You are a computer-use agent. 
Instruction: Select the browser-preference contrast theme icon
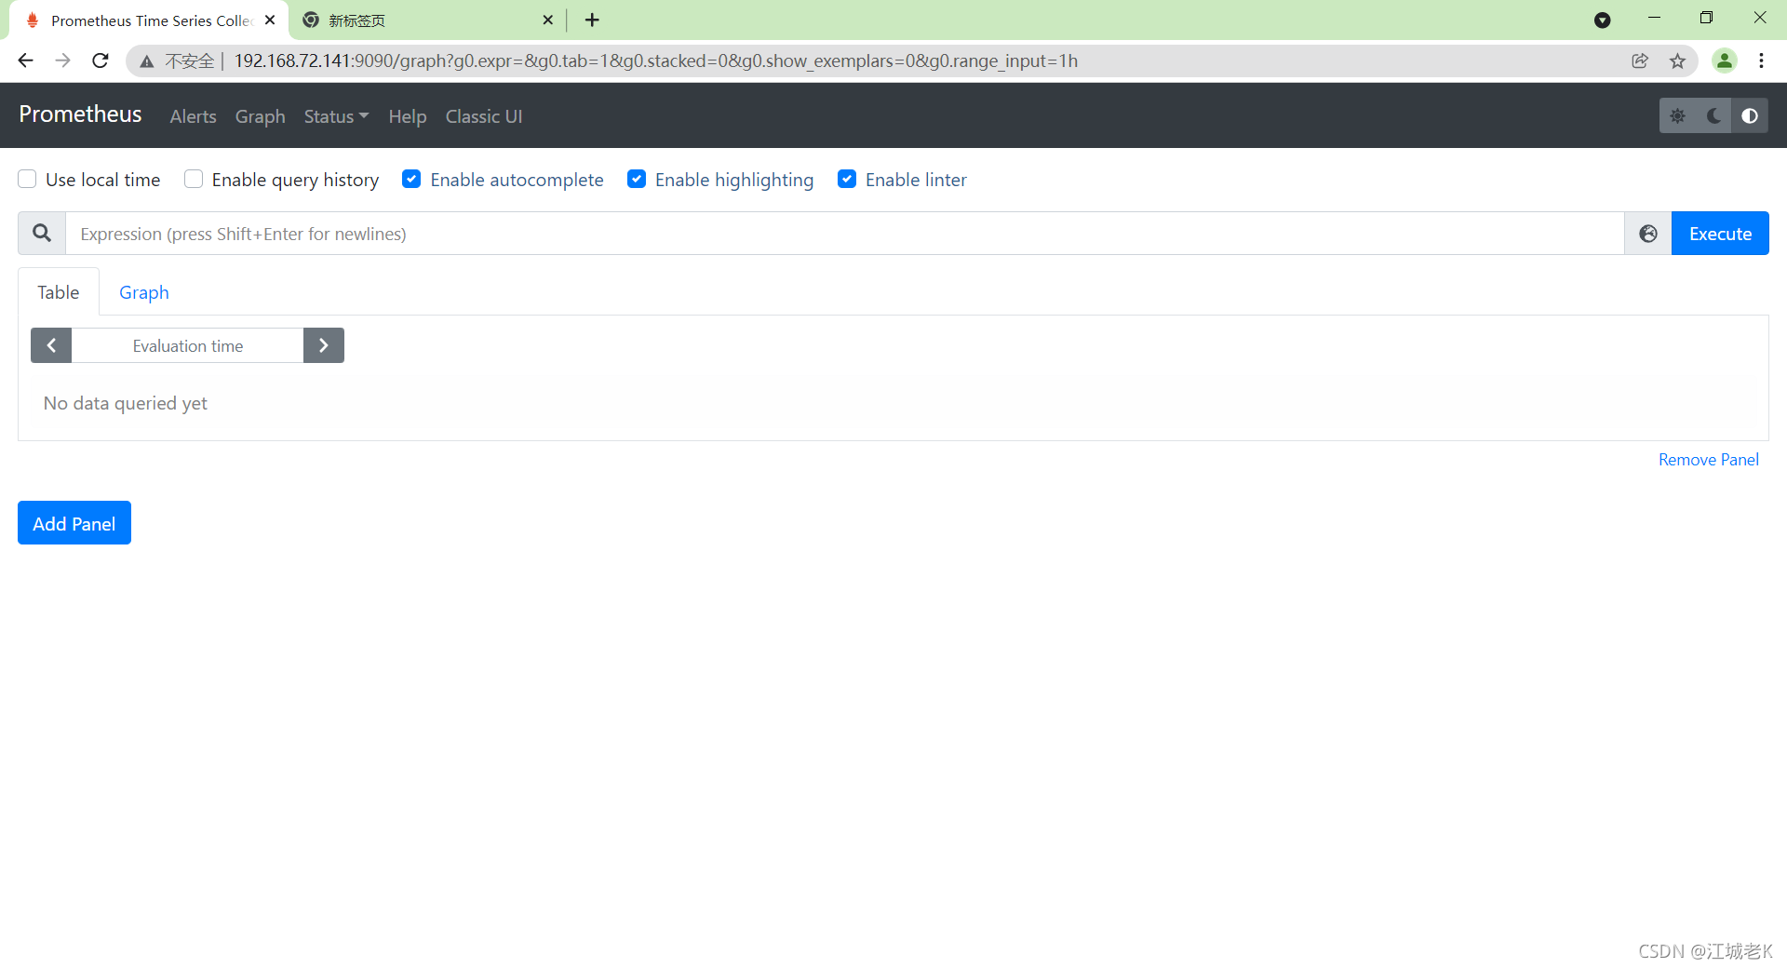coord(1750,116)
